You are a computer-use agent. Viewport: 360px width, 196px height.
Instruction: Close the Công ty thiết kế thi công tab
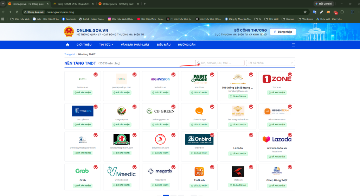(x=93, y=4)
